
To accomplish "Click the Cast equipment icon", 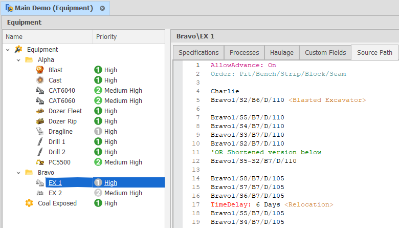I will 40,80.
